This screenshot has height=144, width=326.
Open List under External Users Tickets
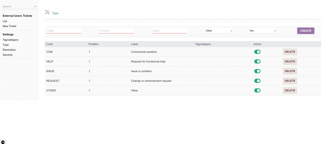[5, 21]
